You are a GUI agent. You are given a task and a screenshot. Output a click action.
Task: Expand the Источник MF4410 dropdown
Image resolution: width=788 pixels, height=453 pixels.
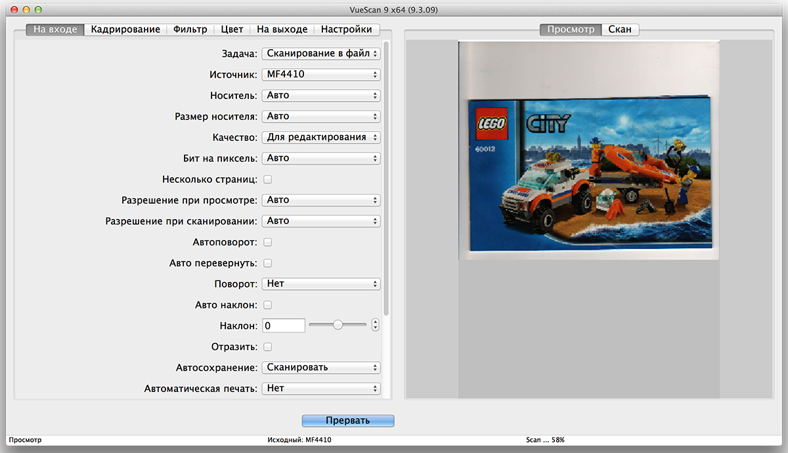[321, 74]
